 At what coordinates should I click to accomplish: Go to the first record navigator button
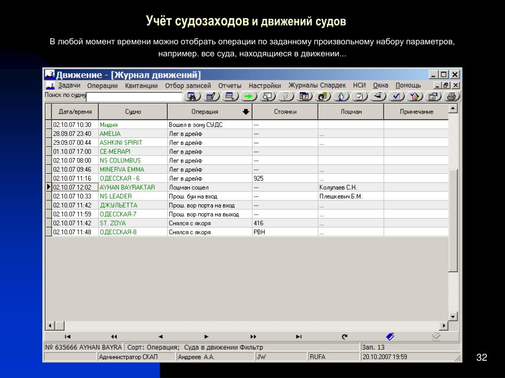(67, 337)
